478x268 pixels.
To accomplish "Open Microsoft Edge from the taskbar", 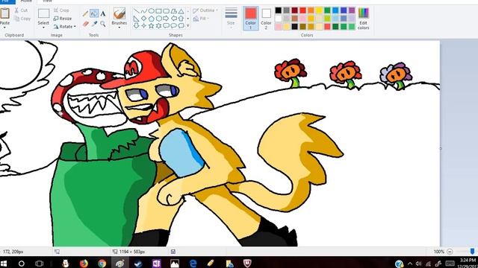I will pyautogui.click(x=193, y=263).
